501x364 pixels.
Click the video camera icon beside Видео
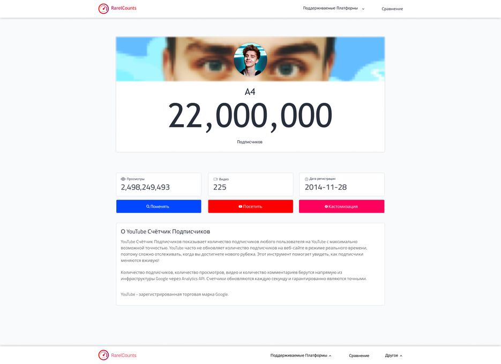point(215,179)
